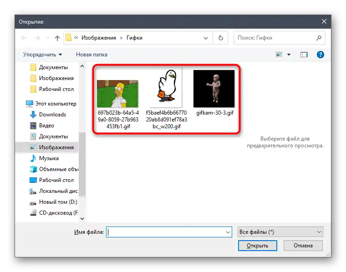
Task: Open Музыка in the sidebar
Action: point(44,158)
